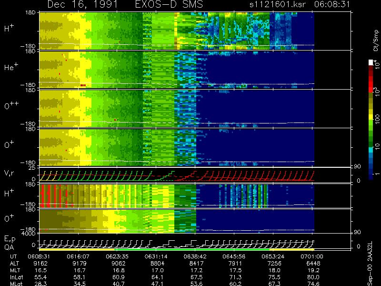Click the "InLat" row label

click(x=17, y=277)
